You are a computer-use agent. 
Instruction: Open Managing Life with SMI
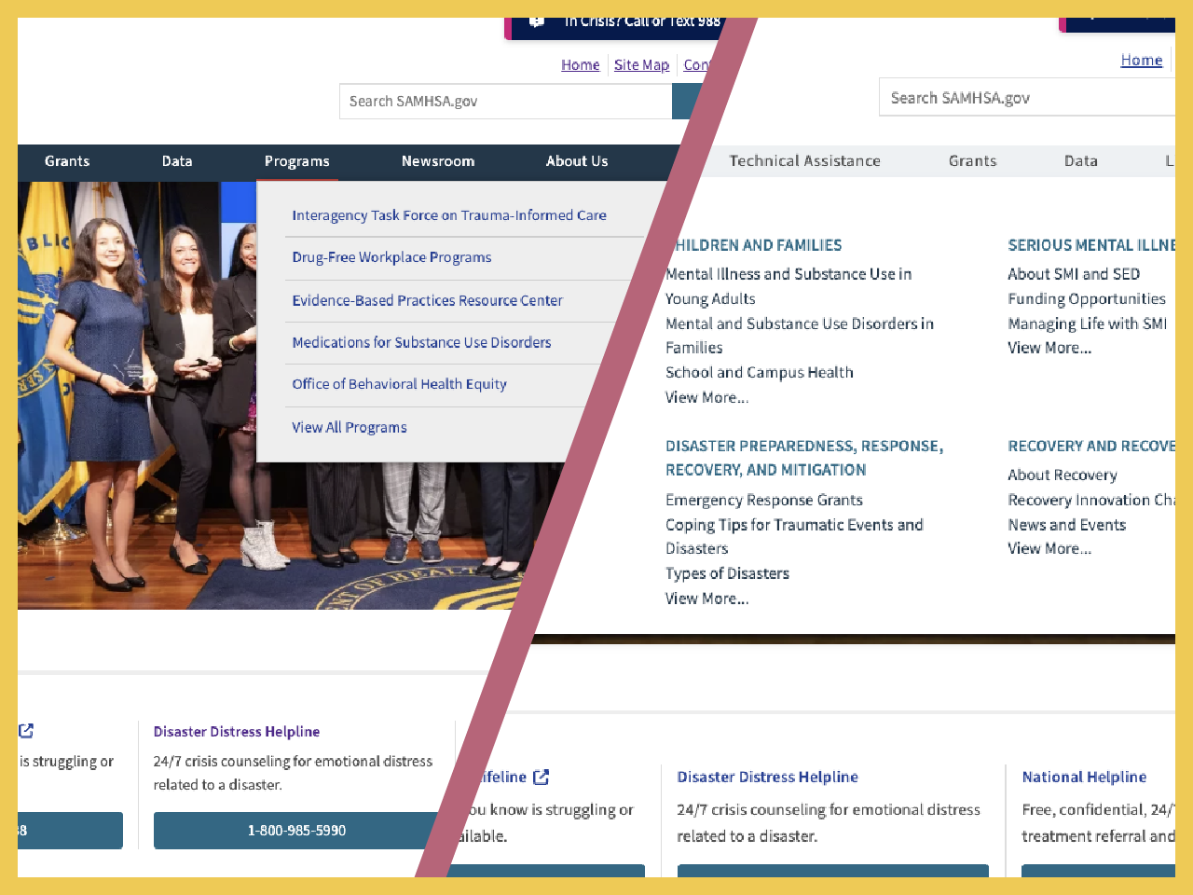click(1088, 324)
